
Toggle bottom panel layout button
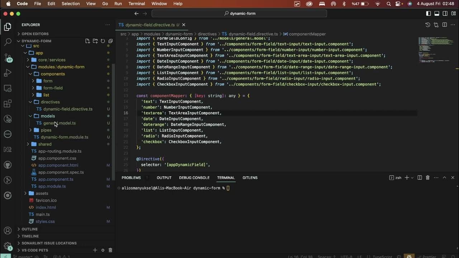pyautogui.click(x=437, y=14)
